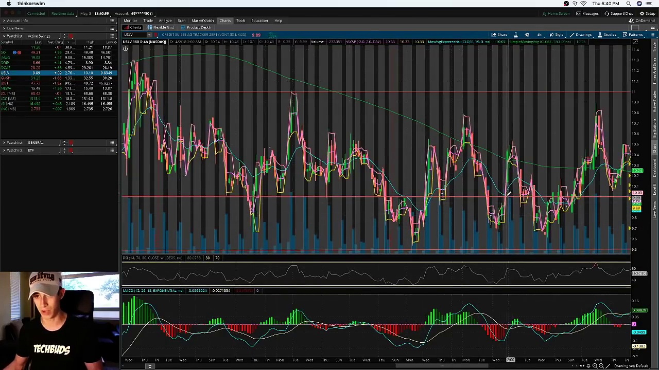Screen dimensions: 659x370
Task: Click red clip icon on GENERAL watchlist
Action: (71, 142)
